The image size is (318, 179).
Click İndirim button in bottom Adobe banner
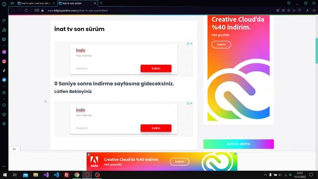coord(179,162)
